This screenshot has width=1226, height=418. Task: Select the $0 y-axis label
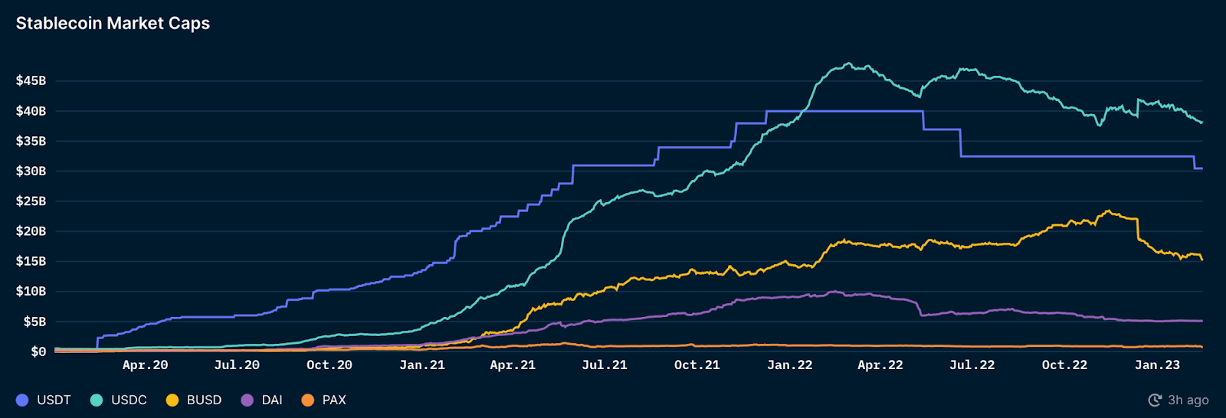(38, 352)
